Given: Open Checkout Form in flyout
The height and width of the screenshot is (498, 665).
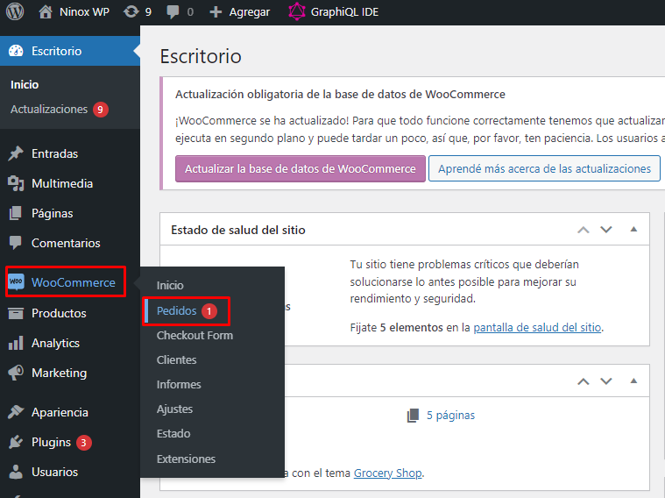Looking at the screenshot, I should 195,336.
